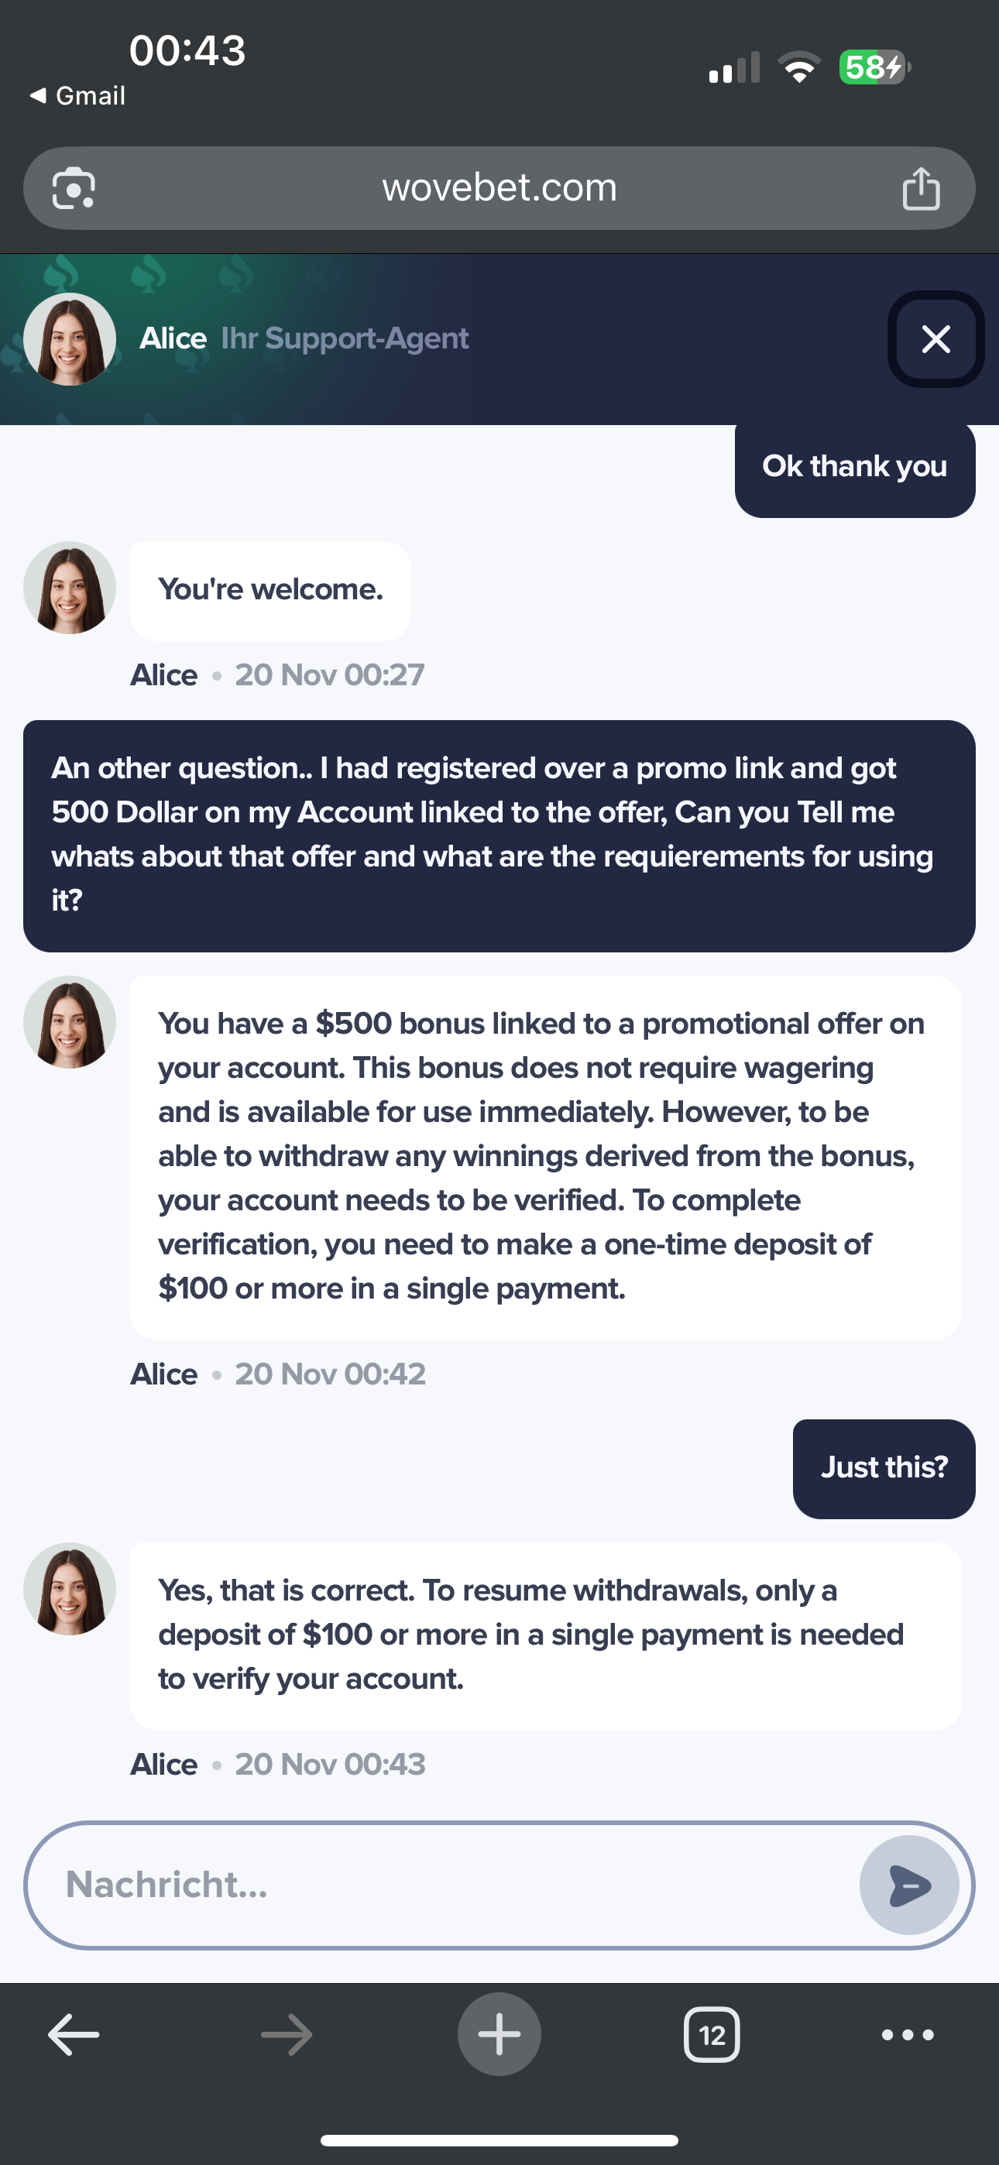The width and height of the screenshot is (999, 2165).
Task: Tap the "Yes, that is correct" reply
Action: [545, 1635]
